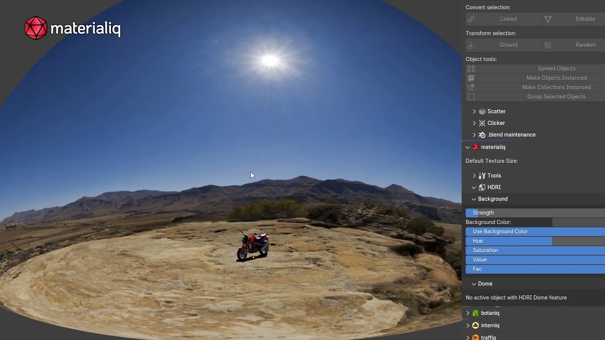Expand the interniq panel chevron

click(467, 325)
